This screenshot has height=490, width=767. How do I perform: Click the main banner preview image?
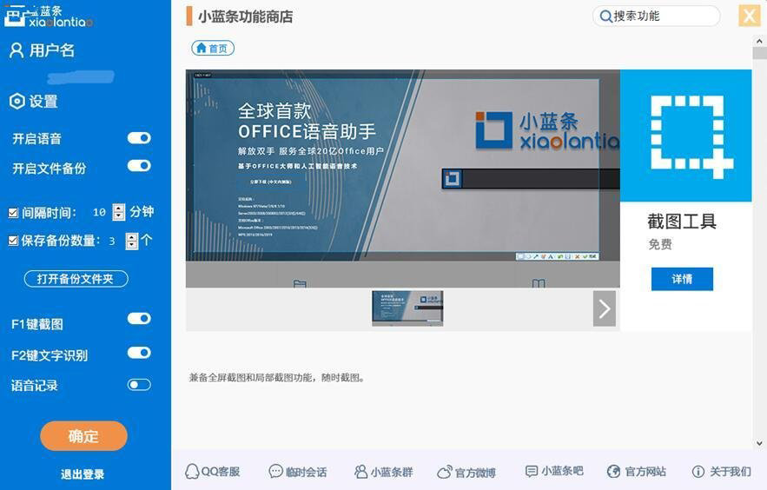click(x=402, y=178)
